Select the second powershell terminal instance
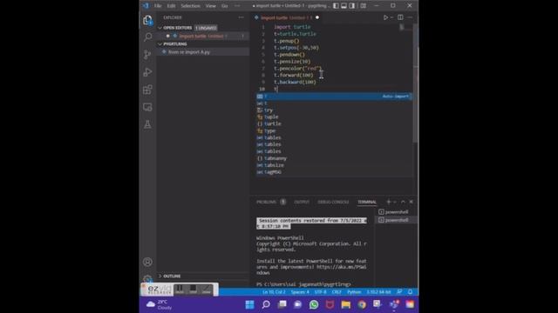558x313 pixels. click(396, 220)
